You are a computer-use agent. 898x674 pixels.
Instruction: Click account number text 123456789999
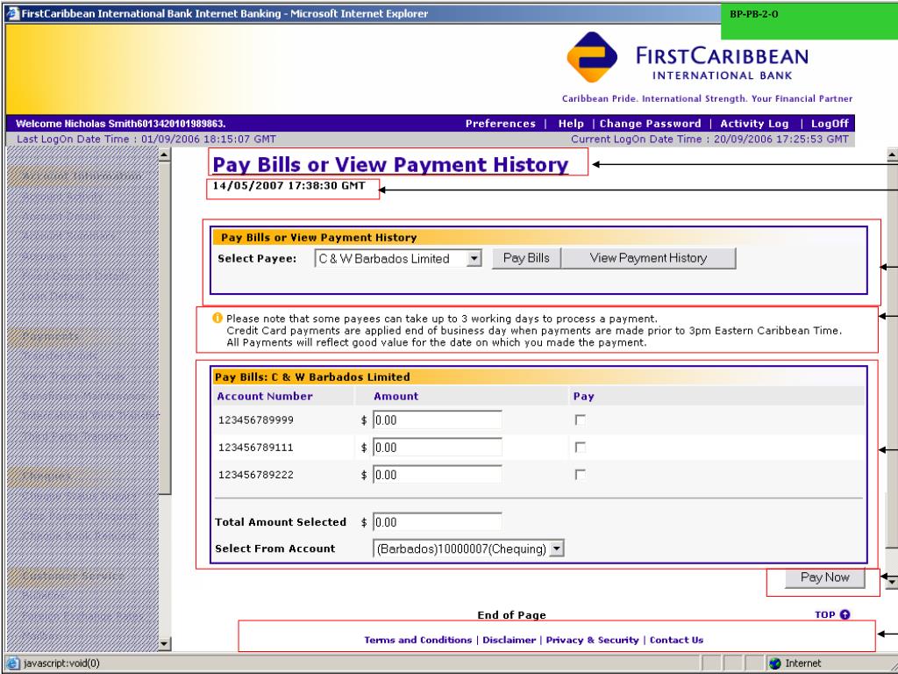[256, 420]
